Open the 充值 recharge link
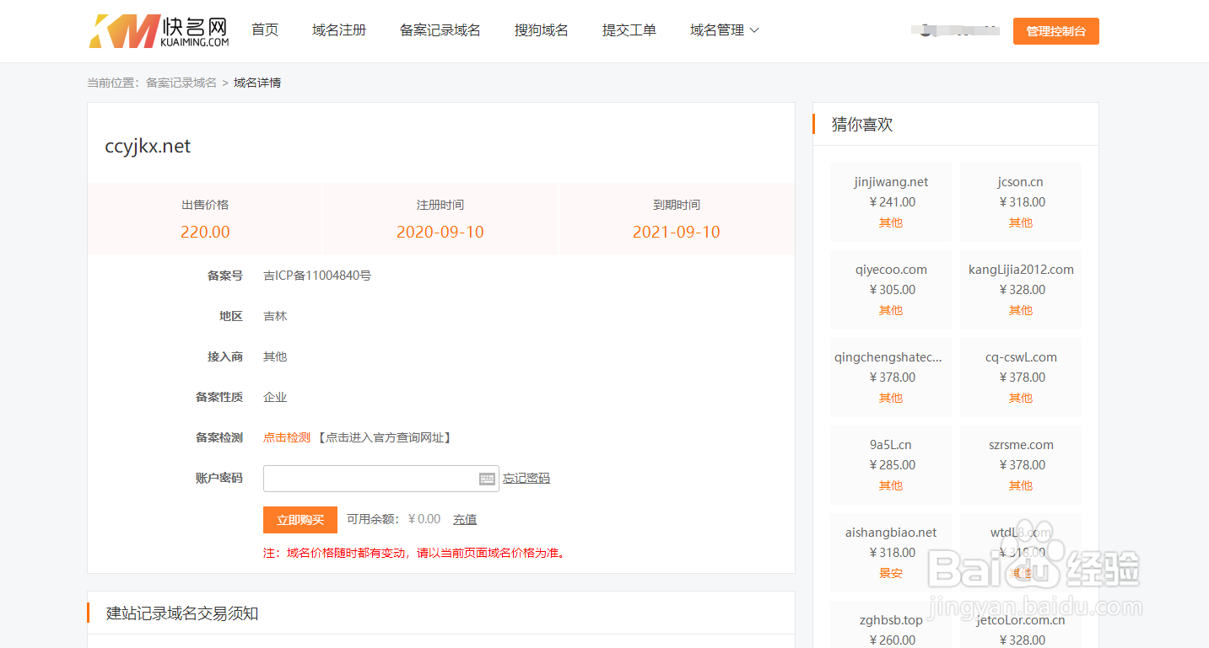The image size is (1209, 648). [x=464, y=519]
